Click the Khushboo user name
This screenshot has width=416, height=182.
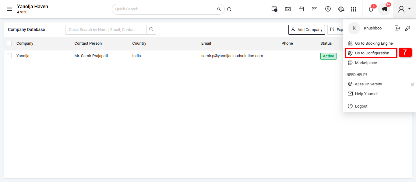point(373,28)
